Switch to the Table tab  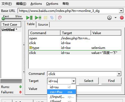31,24
